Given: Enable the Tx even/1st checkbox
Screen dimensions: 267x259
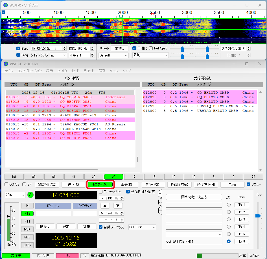Looking at the screenshot, I should [x=101, y=192].
